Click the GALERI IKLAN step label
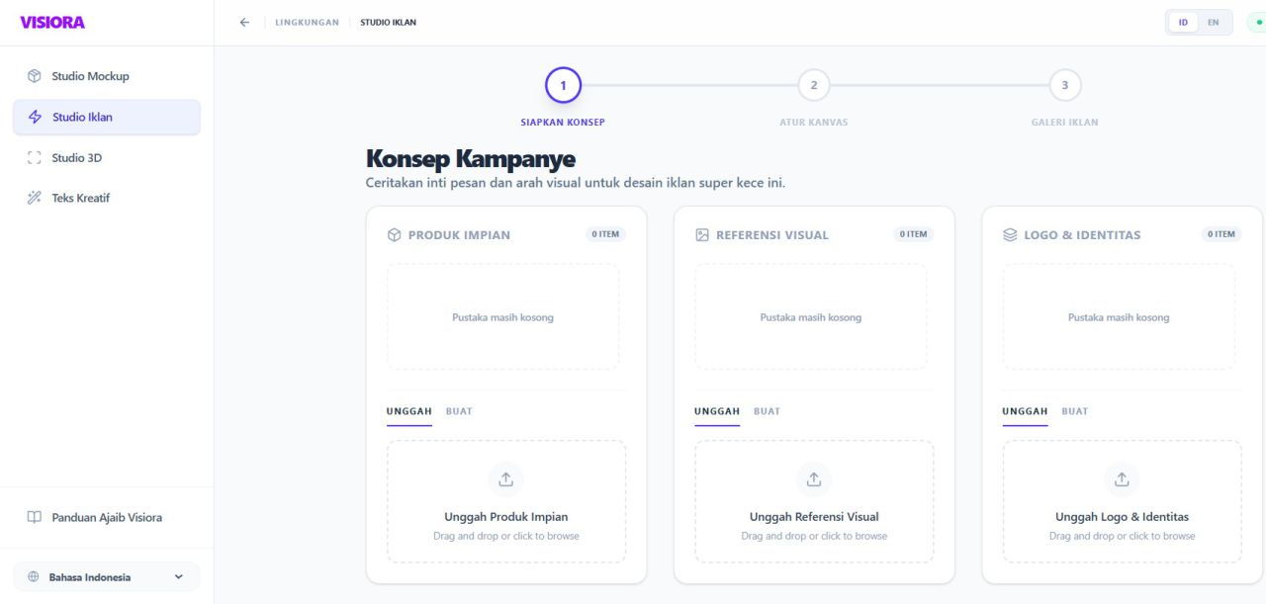This screenshot has width=1266, height=604. click(1065, 123)
